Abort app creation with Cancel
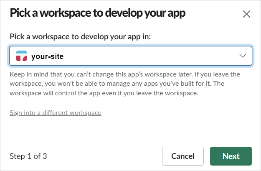Viewport: 261px width, 171px height. pyautogui.click(x=182, y=156)
